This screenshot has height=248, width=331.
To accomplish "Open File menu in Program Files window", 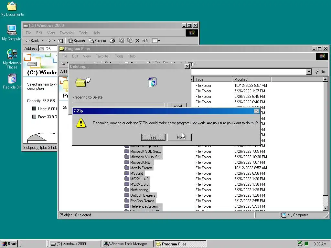I will coord(64,56).
